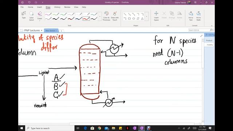The width and height of the screenshot is (233, 131).
Task: Pick the first green pen in top row
Action: [56, 14]
